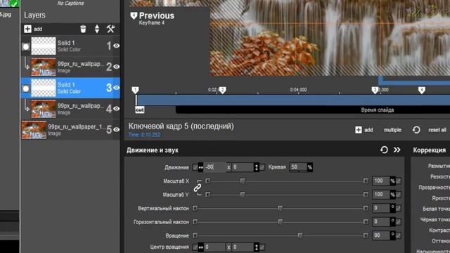Screen dimensions: 450x253
Task: Delete layer with trash can icon
Action: 83,29
